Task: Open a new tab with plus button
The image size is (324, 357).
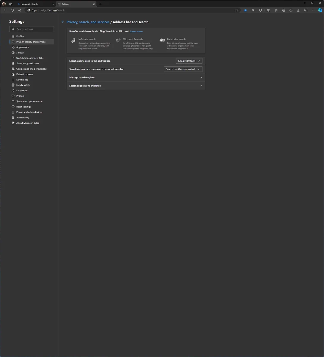Action: coord(100,4)
